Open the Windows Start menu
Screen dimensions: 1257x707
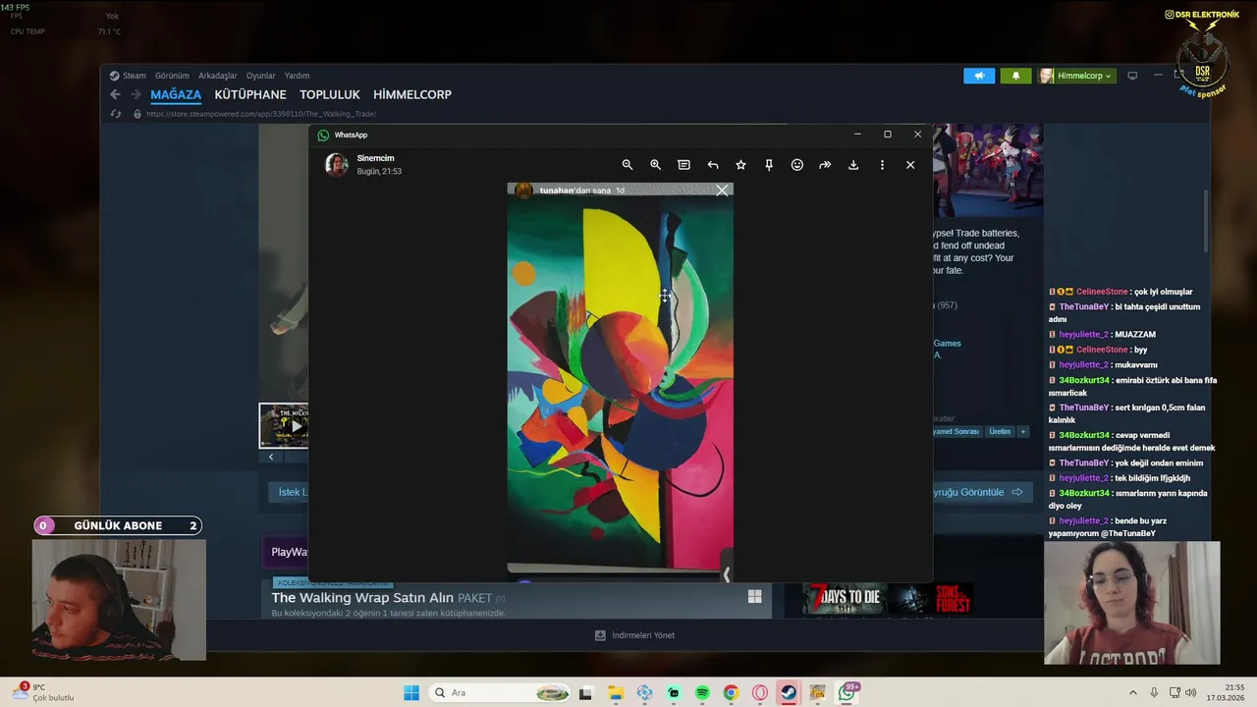[x=411, y=692]
